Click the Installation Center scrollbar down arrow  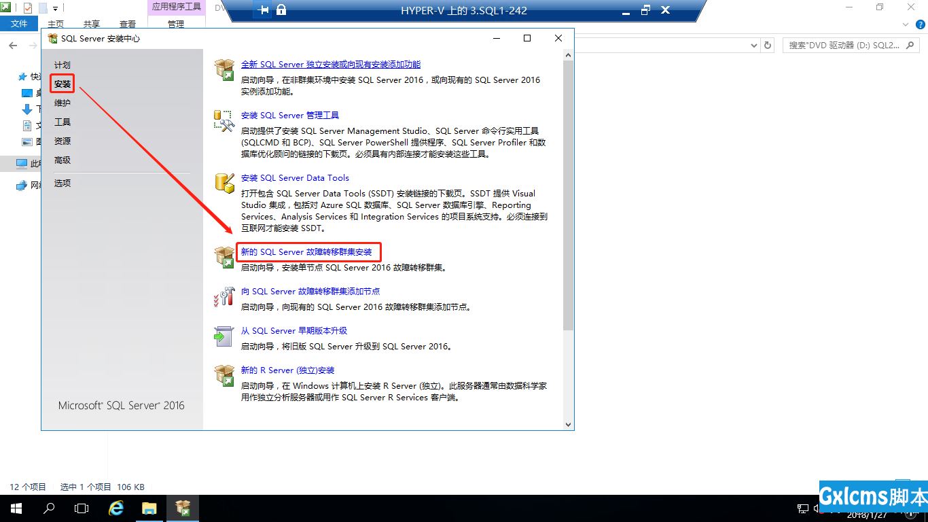(x=569, y=424)
